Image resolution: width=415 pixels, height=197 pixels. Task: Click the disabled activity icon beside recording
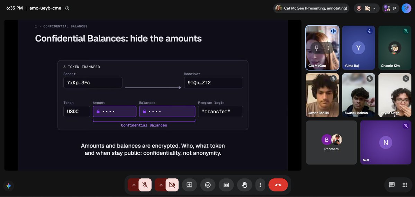(x=367, y=8)
